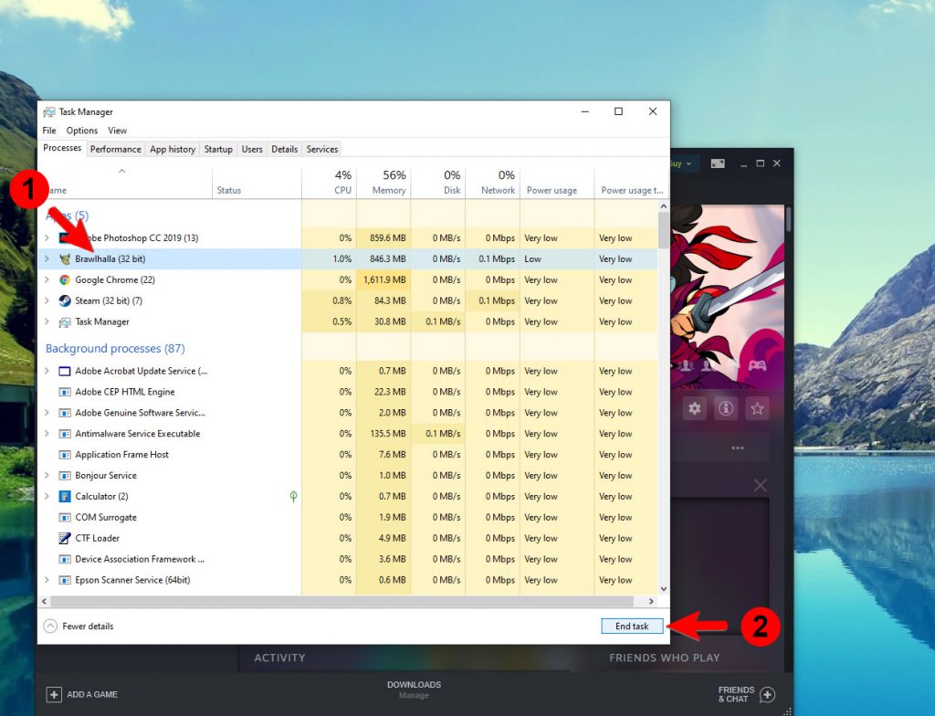Open the account name dropdown in Steam
This screenshot has width=935, height=716.
point(681,163)
